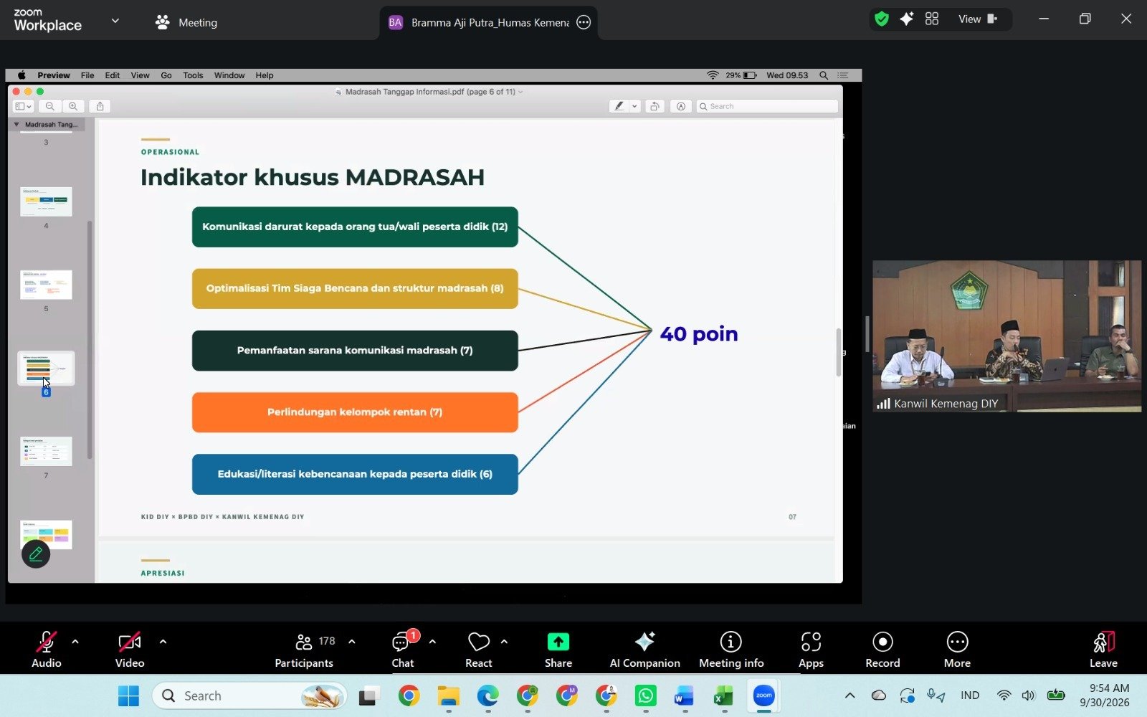The width and height of the screenshot is (1147, 717).
Task: Click the IND language indicator
Action: coord(970,695)
